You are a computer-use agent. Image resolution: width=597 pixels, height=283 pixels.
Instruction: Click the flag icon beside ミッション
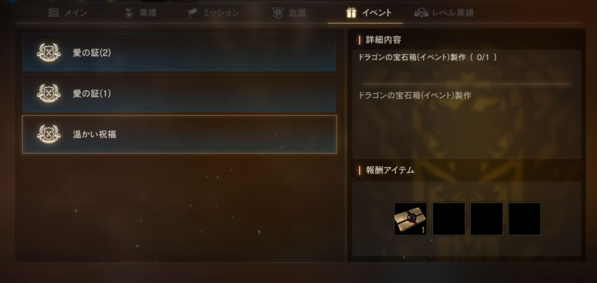(192, 13)
